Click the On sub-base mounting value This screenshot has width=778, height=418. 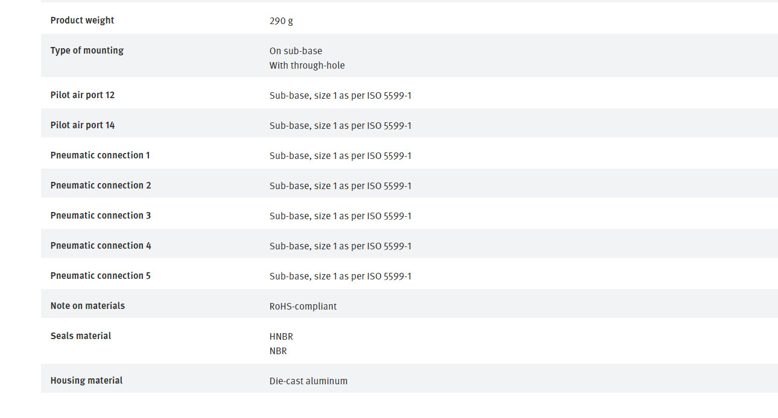pos(296,51)
